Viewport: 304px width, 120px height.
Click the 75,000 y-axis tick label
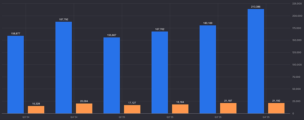[297, 77]
